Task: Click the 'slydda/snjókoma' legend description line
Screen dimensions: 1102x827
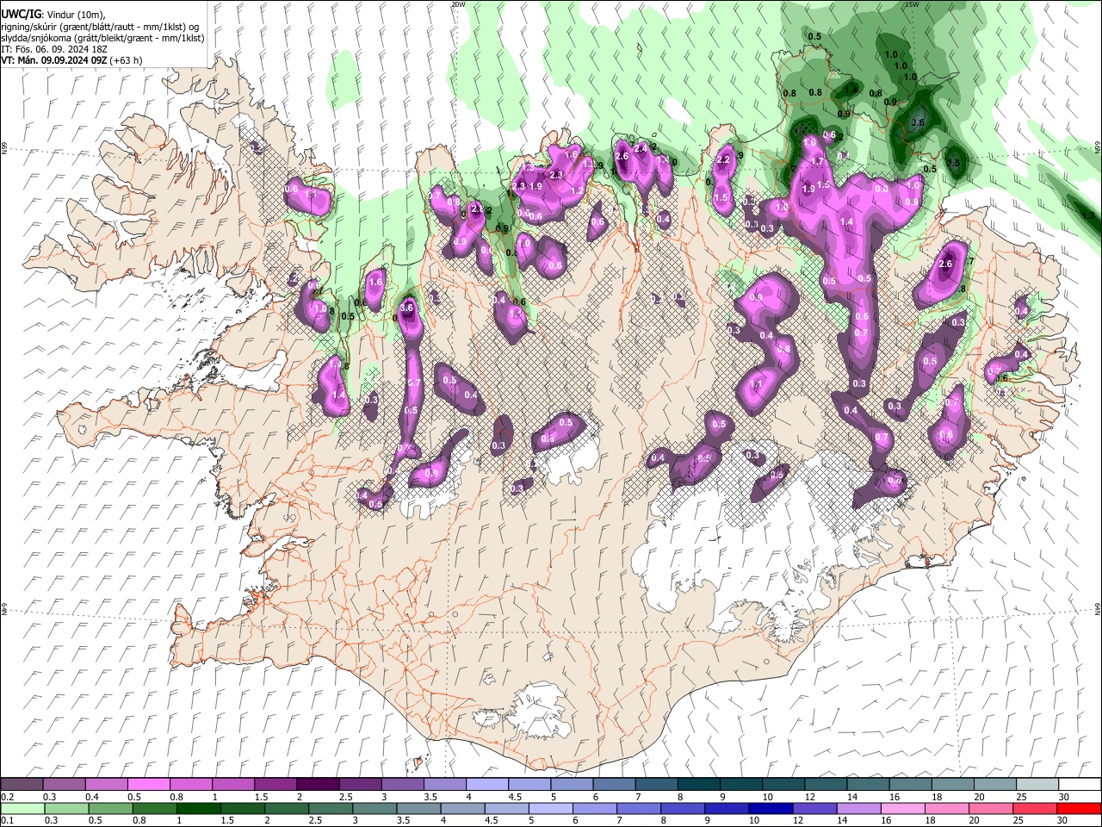Action: click(102, 38)
